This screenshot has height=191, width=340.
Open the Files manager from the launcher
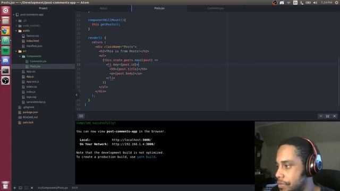tap(5, 21)
